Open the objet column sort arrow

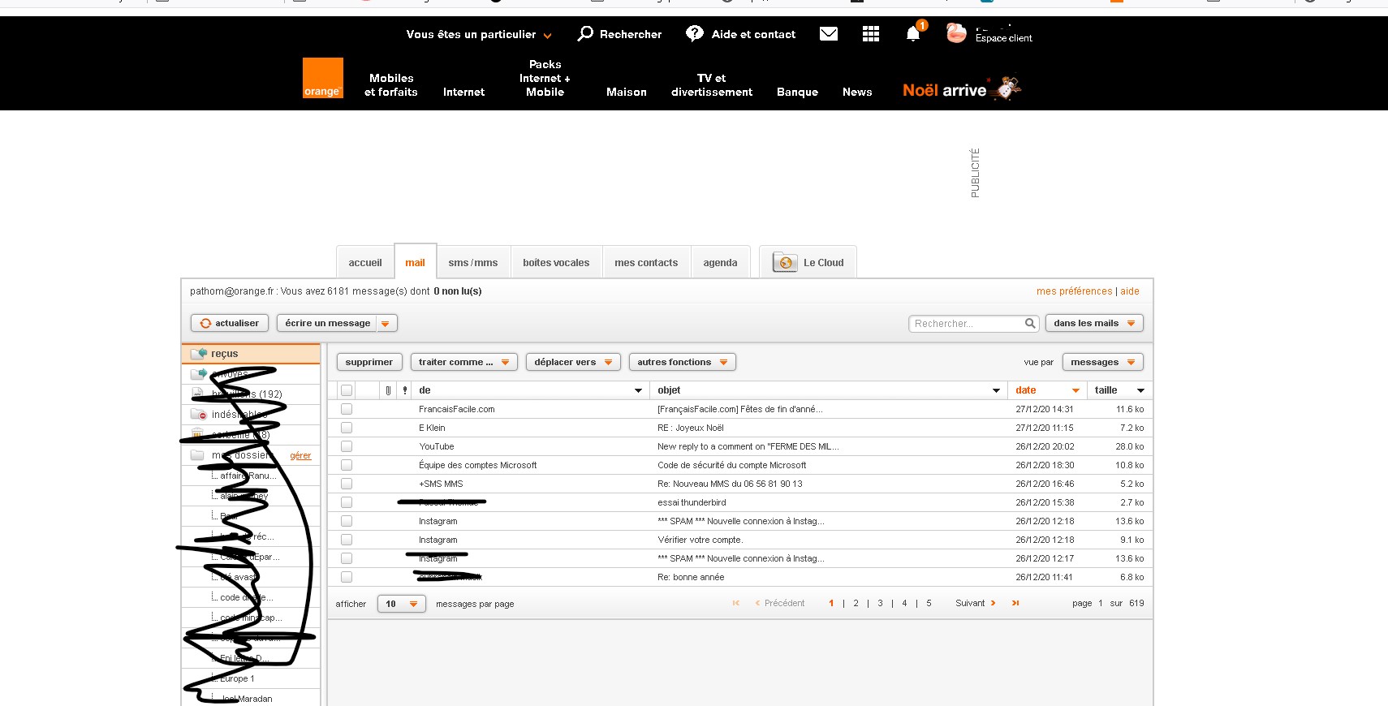coord(996,390)
